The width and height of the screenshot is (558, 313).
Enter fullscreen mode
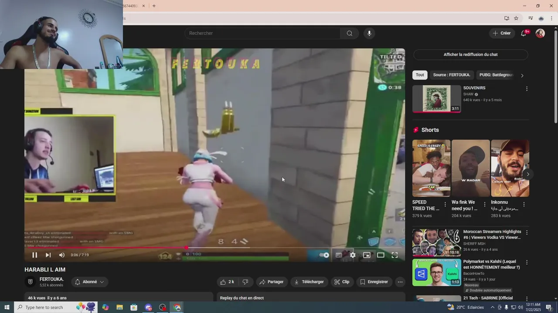395,255
